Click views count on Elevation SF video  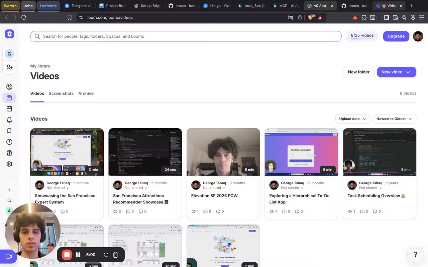(195, 212)
